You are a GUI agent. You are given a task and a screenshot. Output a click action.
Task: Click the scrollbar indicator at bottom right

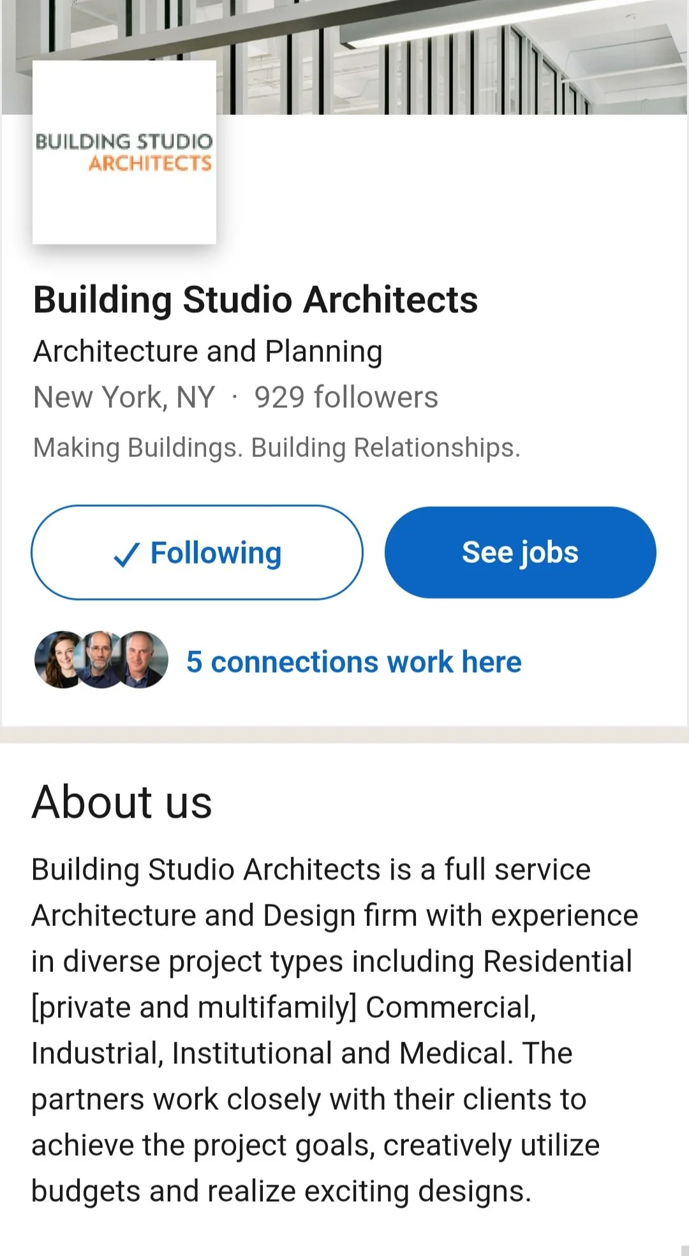pos(685,1250)
